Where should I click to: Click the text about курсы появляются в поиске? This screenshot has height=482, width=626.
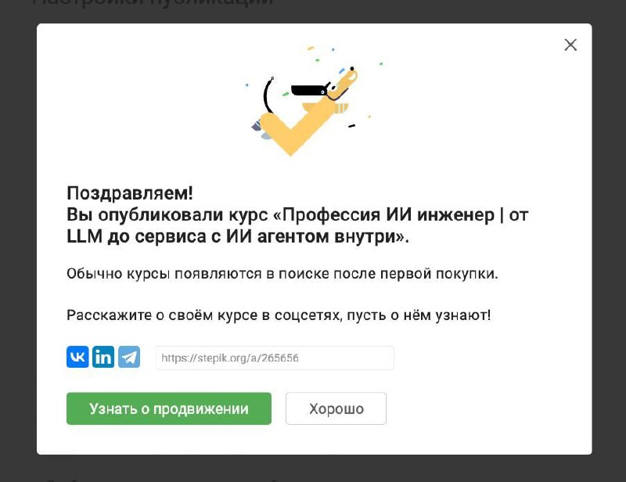coord(282,274)
